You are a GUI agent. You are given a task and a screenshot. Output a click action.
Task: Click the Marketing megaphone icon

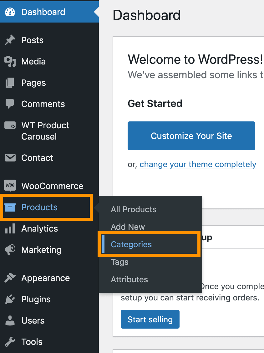[10, 250]
